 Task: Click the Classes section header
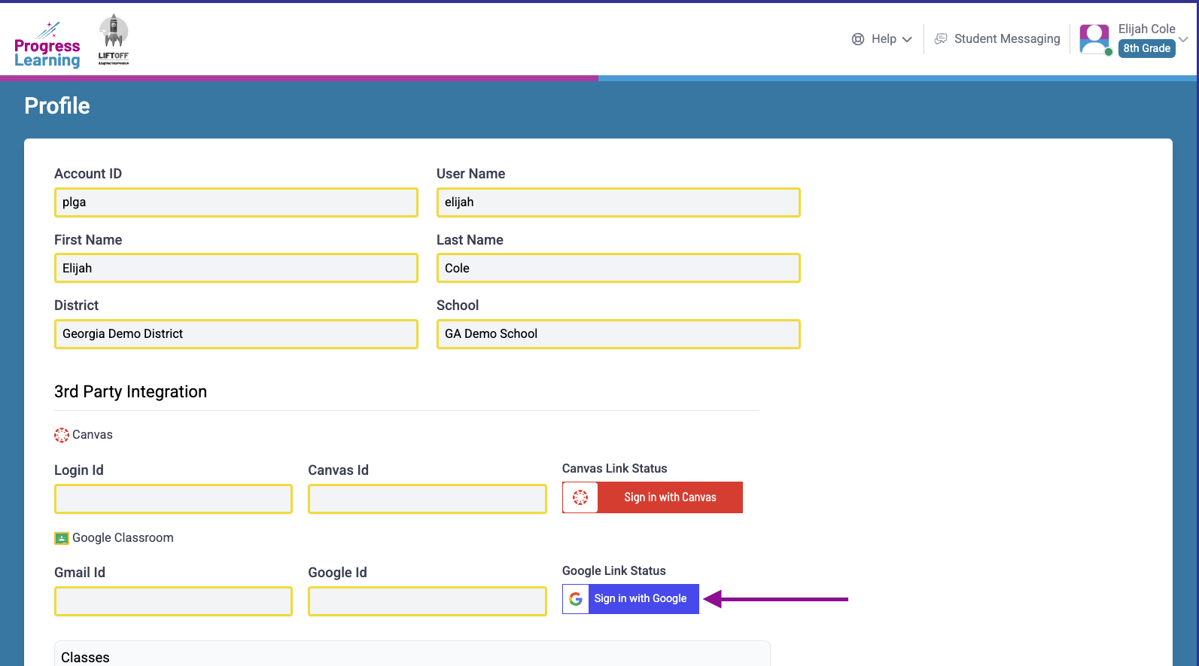(85, 657)
